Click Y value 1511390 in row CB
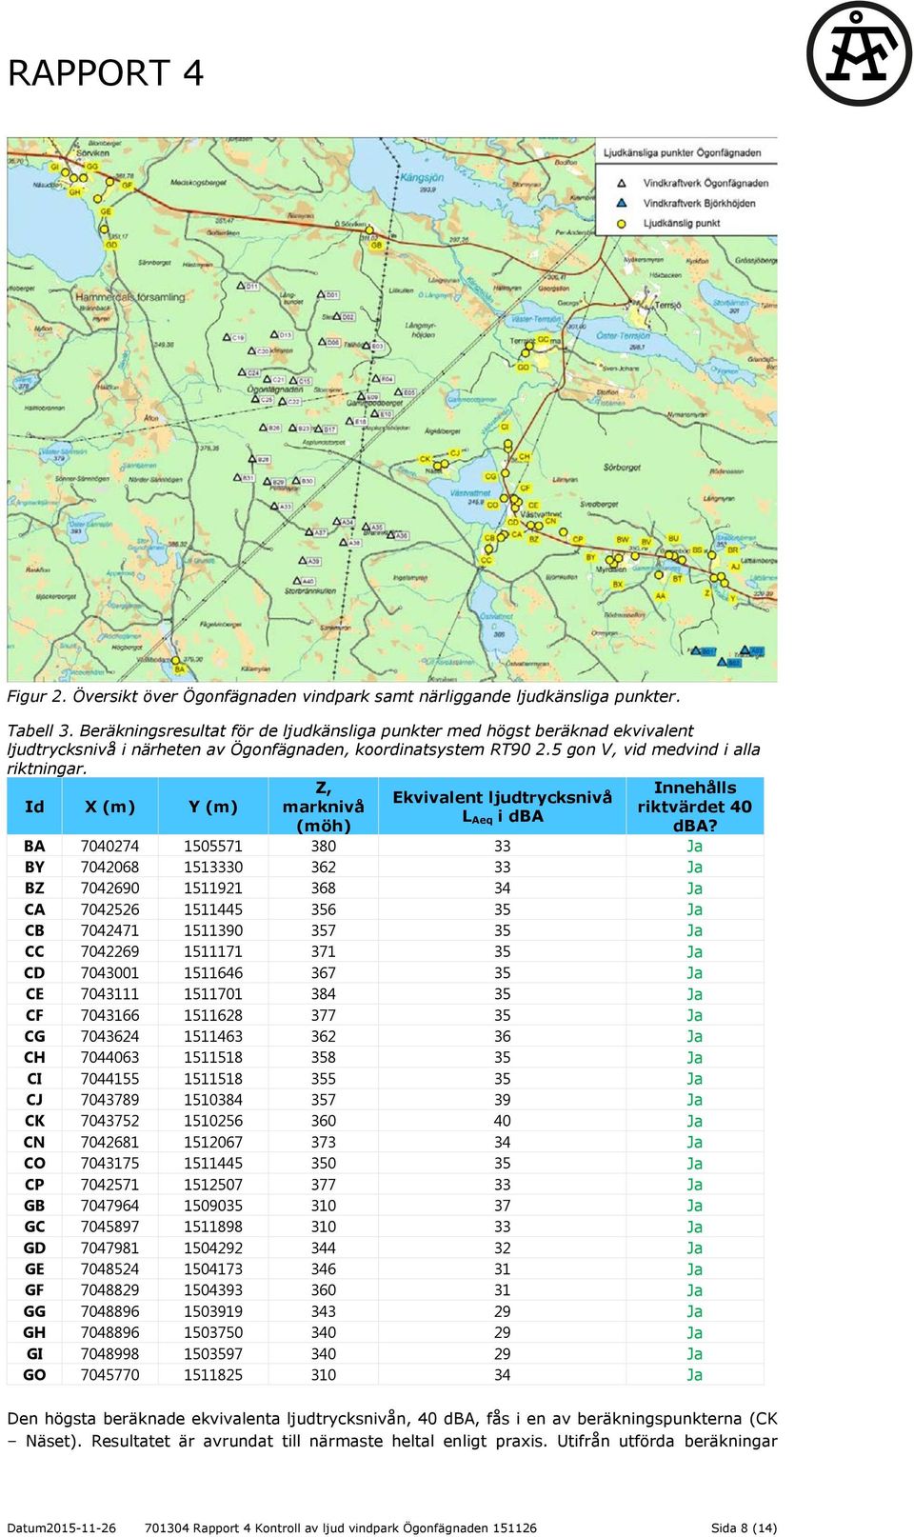 tap(213, 930)
